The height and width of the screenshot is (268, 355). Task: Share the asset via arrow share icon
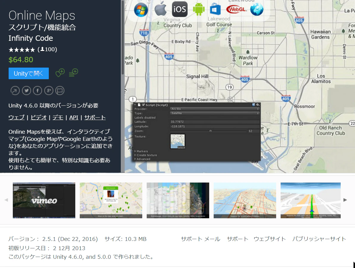coord(15,91)
